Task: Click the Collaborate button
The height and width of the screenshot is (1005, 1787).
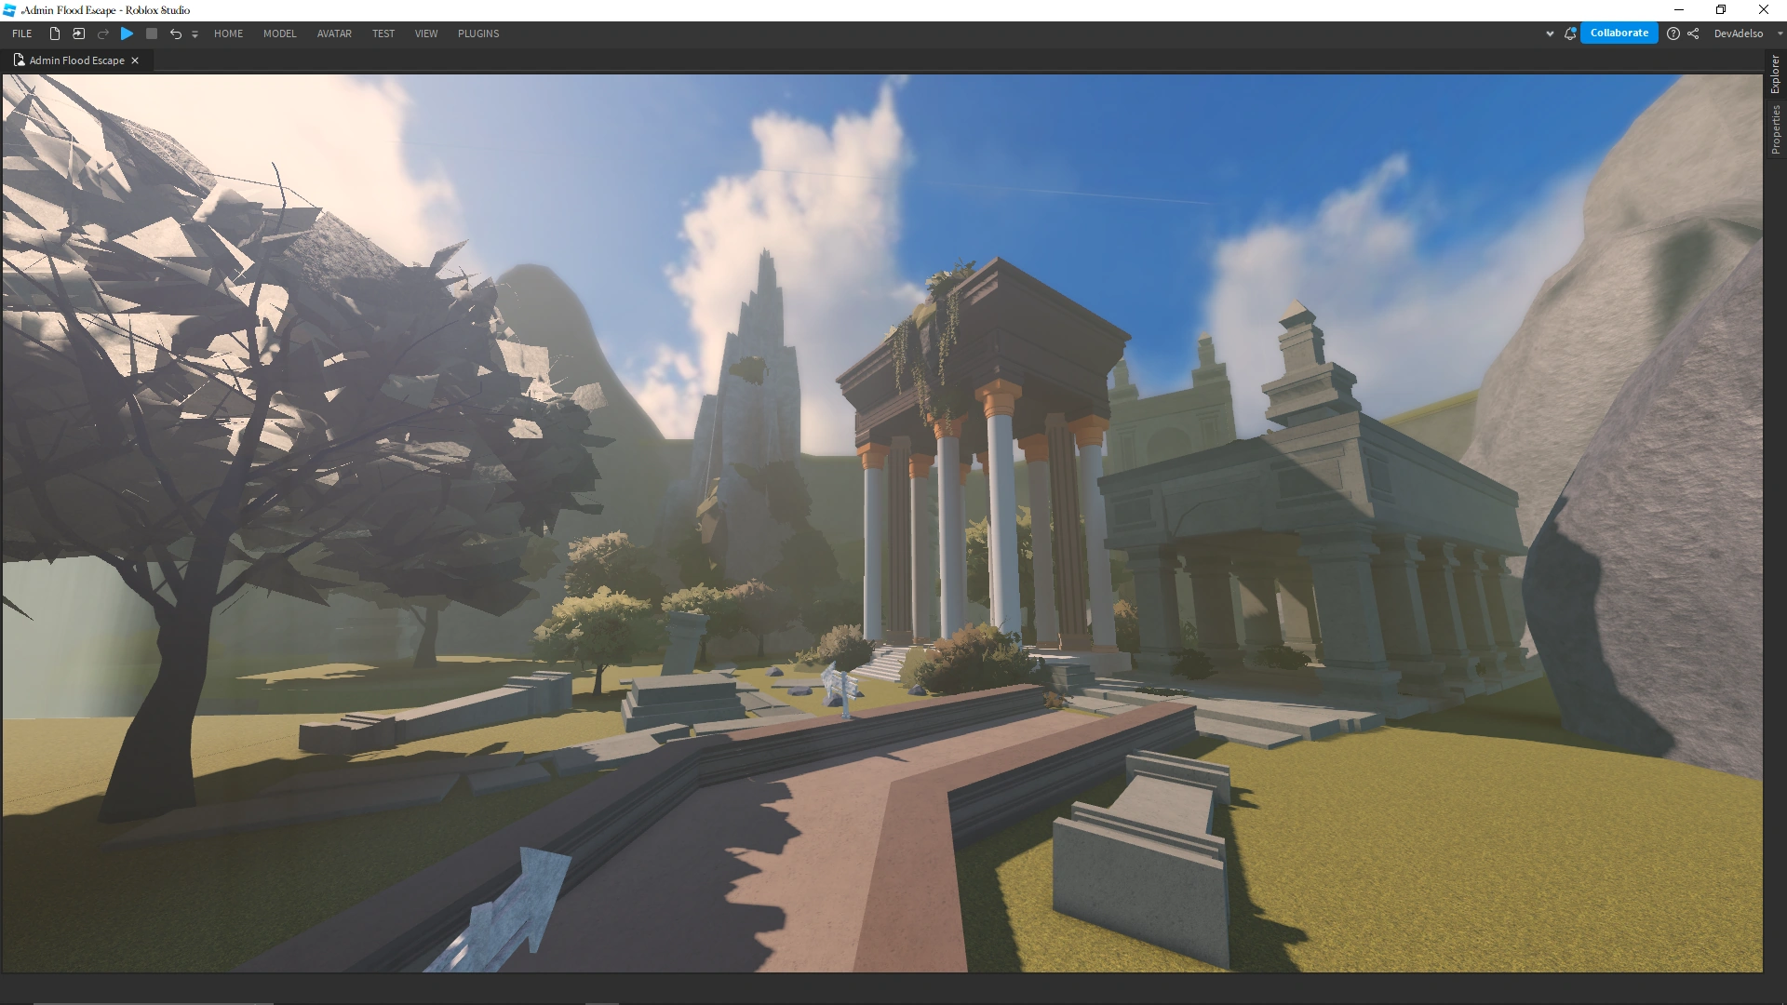Action: 1619,33
